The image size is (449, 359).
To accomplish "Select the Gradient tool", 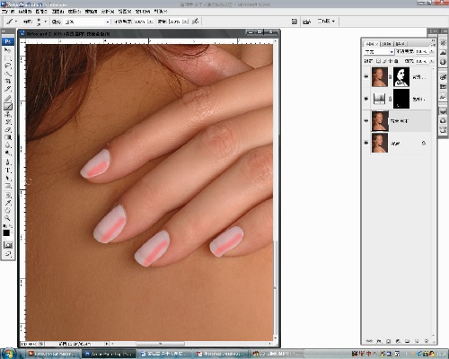I will tap(7, 137).
